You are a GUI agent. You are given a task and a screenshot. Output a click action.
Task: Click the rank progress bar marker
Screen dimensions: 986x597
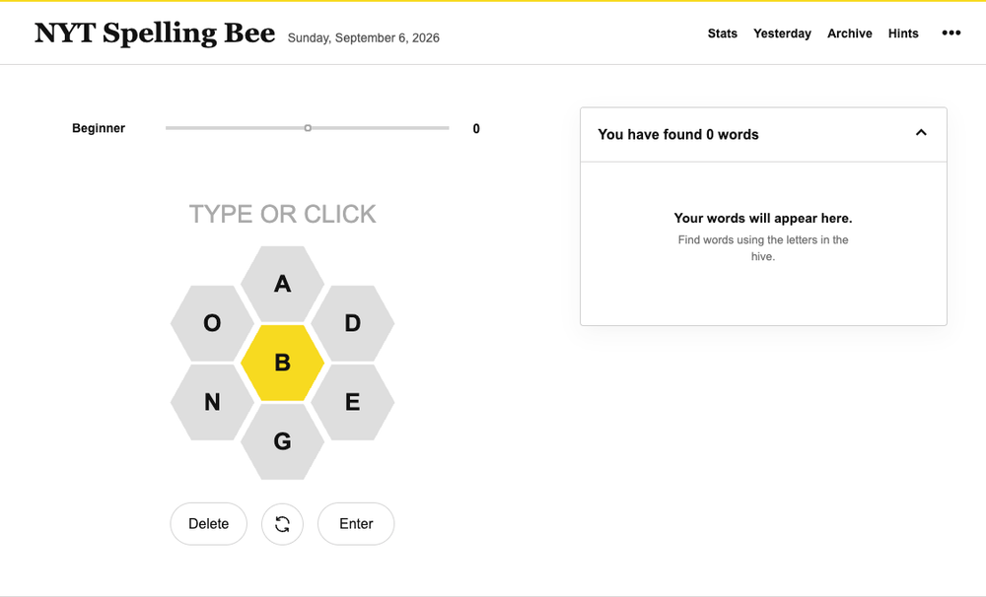308,127
